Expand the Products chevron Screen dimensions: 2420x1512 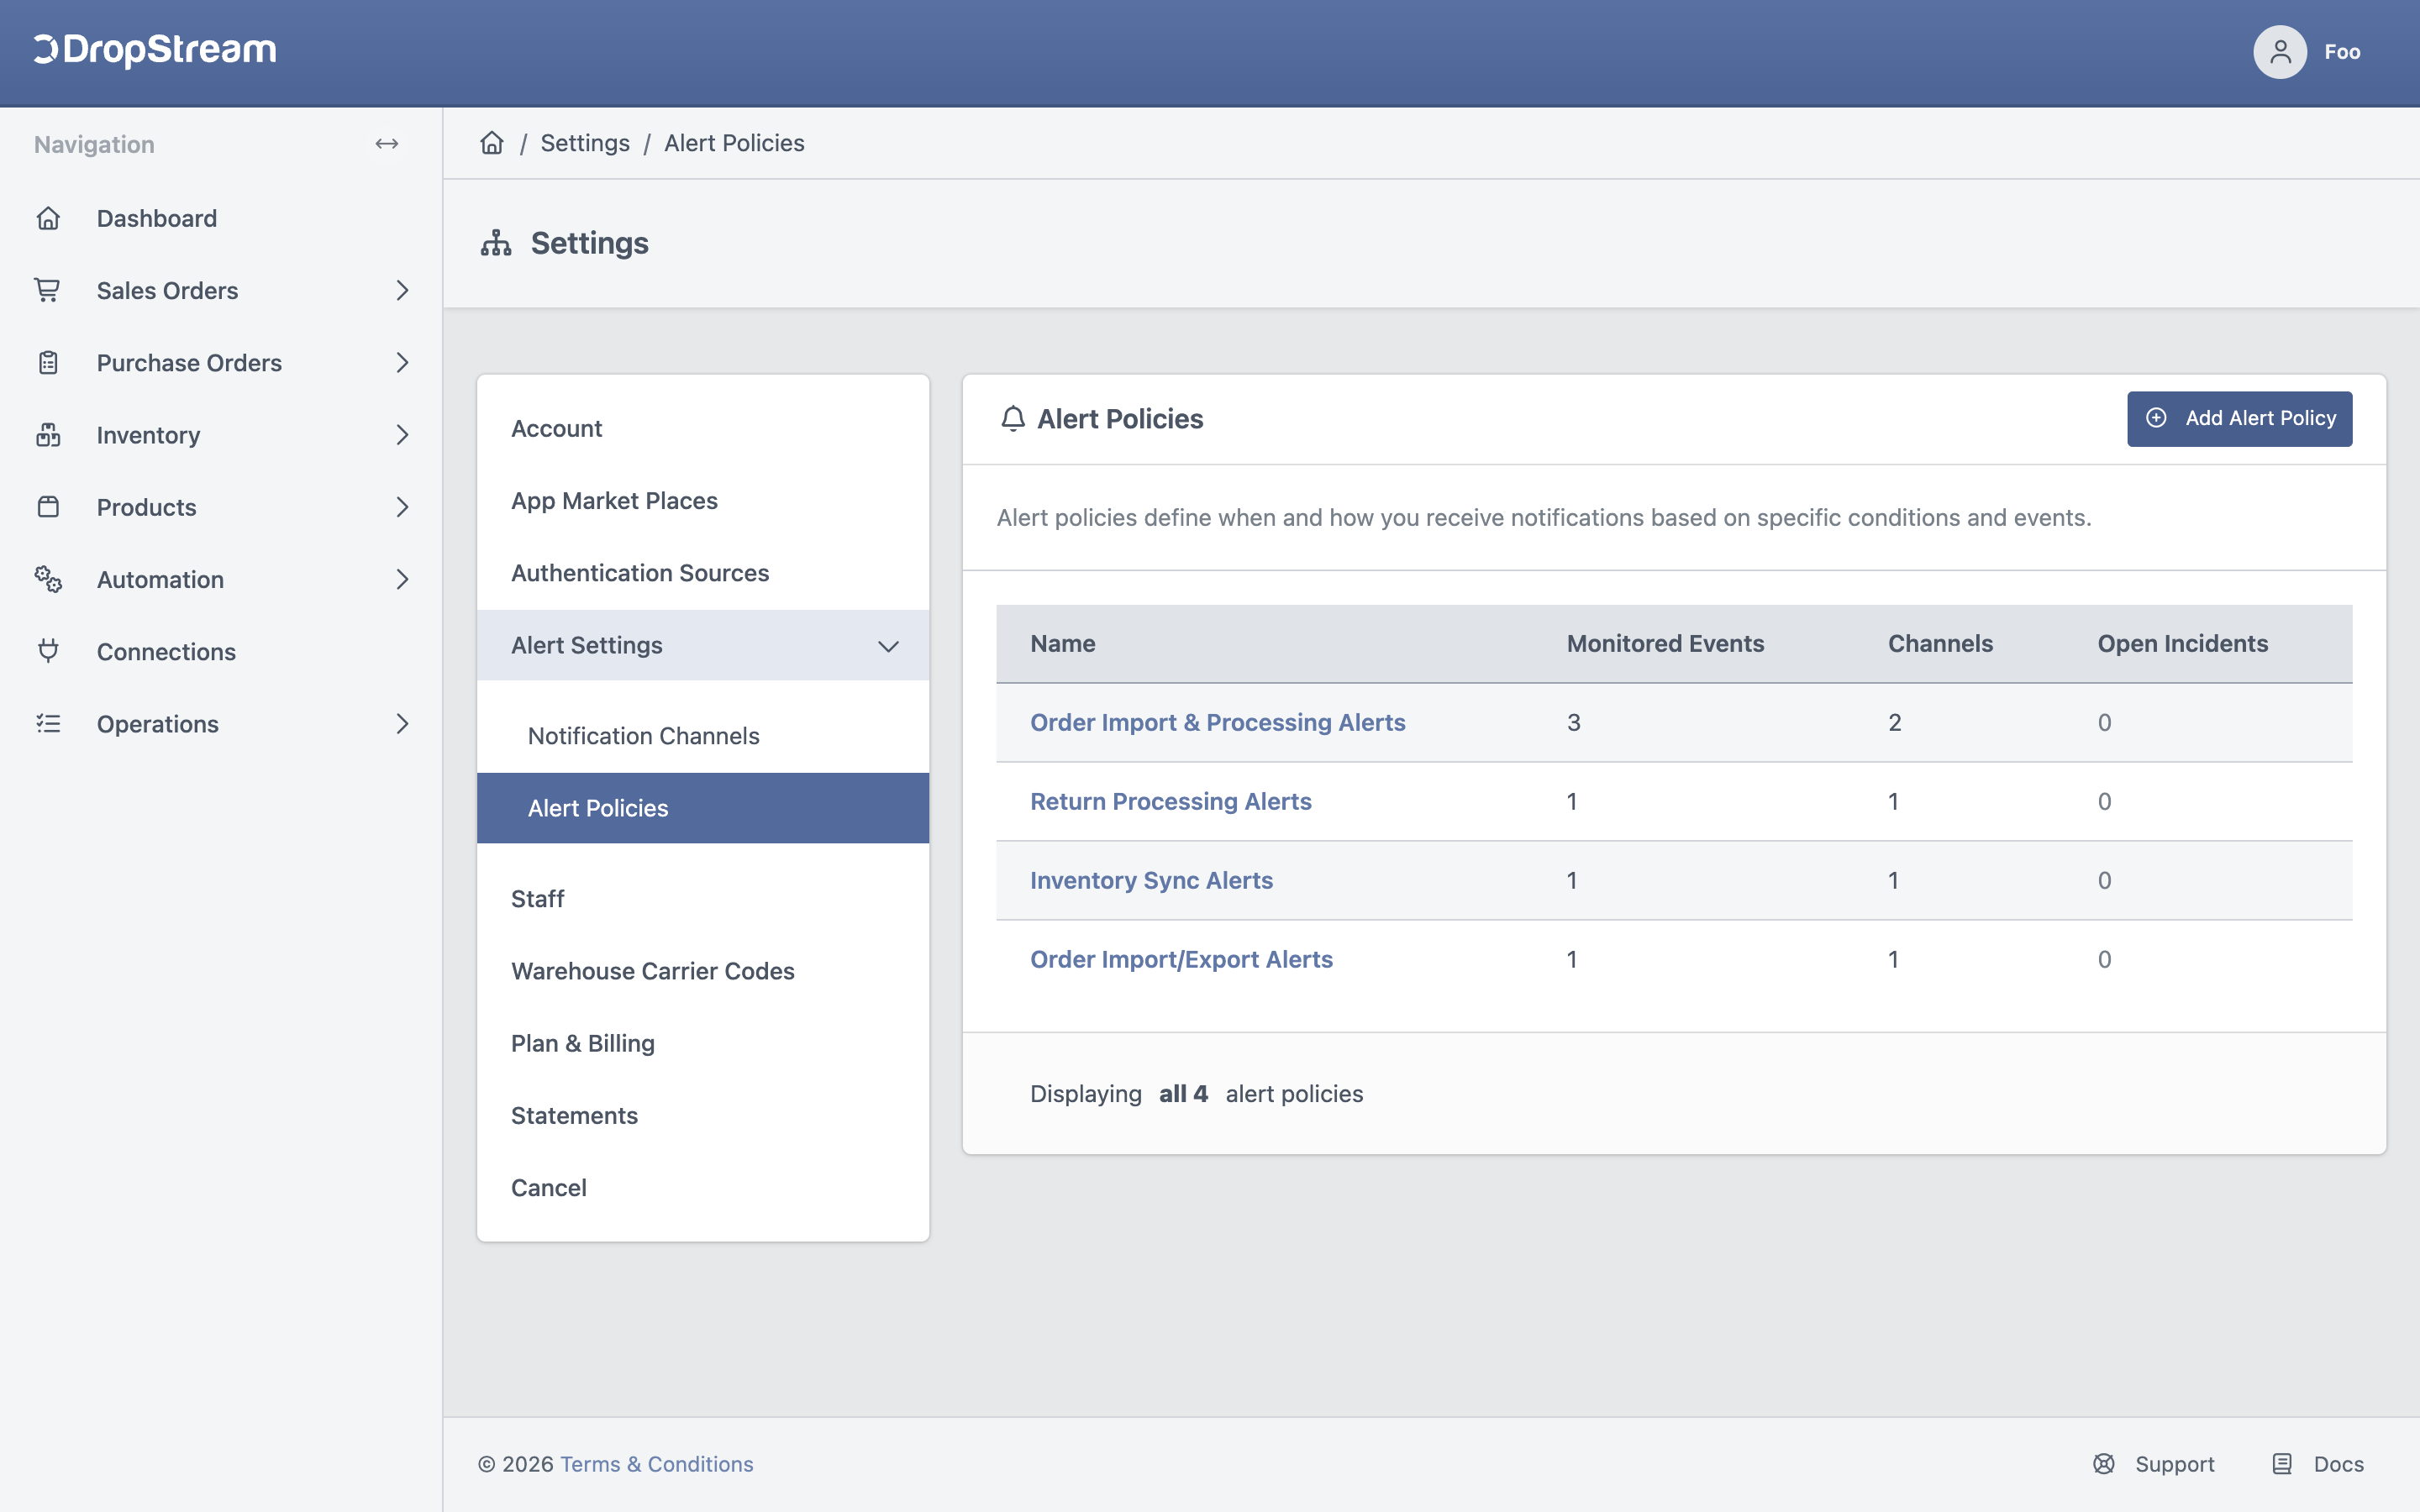tap(402, 507)
